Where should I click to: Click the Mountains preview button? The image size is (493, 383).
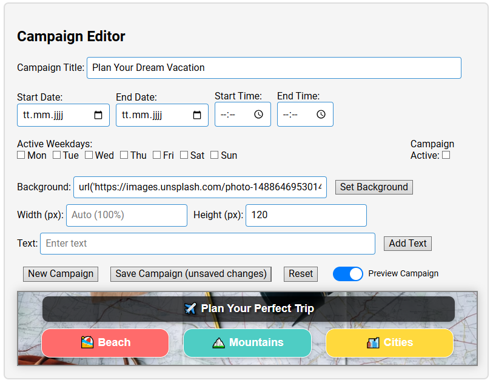247,343
